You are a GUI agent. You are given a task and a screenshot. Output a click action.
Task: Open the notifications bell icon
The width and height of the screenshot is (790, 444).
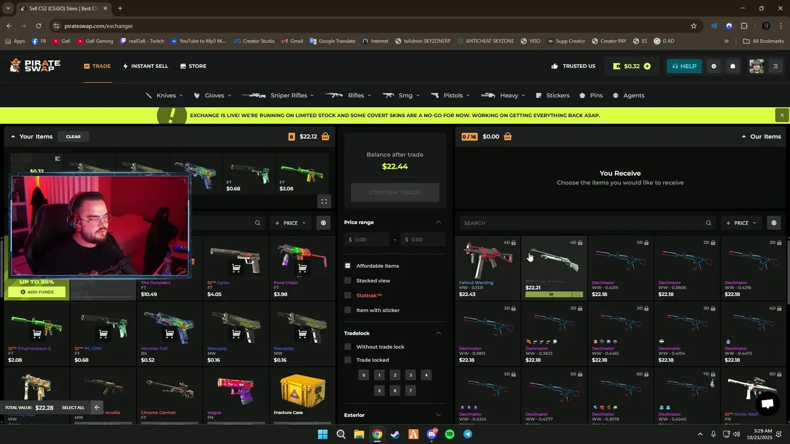click(733, 66)
